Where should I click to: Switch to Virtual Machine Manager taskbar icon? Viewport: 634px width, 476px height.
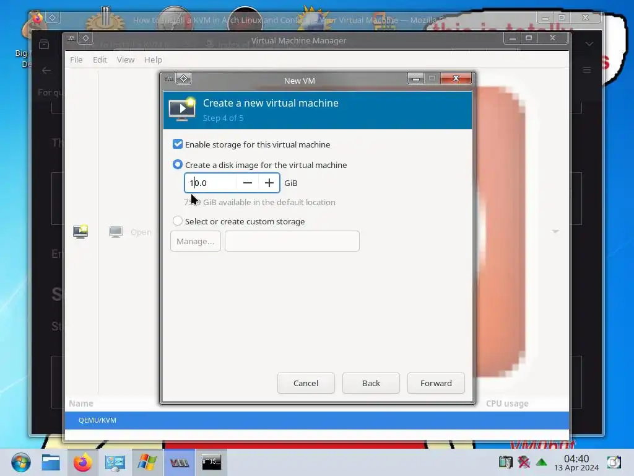[179, 462]
